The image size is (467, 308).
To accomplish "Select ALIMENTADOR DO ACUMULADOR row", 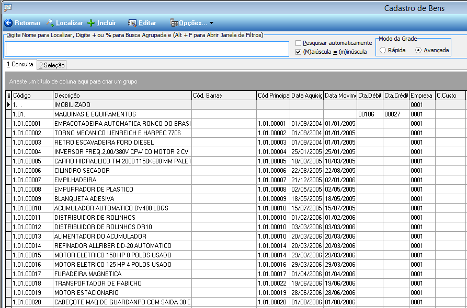I will point(236,236).
